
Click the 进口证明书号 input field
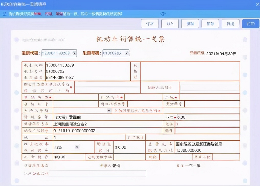point(145,104)
